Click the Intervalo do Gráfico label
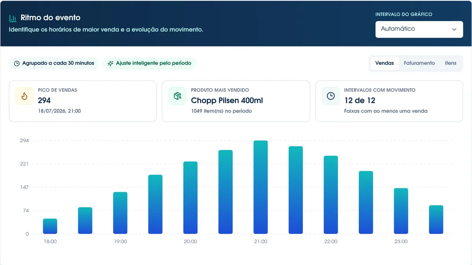472x265 pixels. pyautogui.click(x=404, y=15)
